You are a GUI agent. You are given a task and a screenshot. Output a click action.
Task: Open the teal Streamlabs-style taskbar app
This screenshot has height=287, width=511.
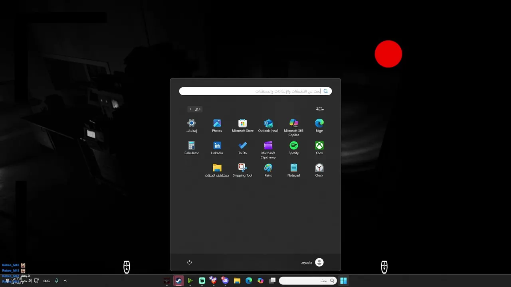pyautogui.click(x=202, y=281)
